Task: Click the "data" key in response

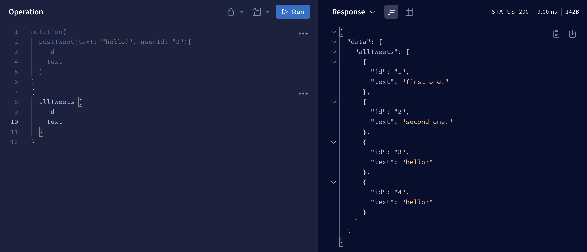Action: point(359,42)
